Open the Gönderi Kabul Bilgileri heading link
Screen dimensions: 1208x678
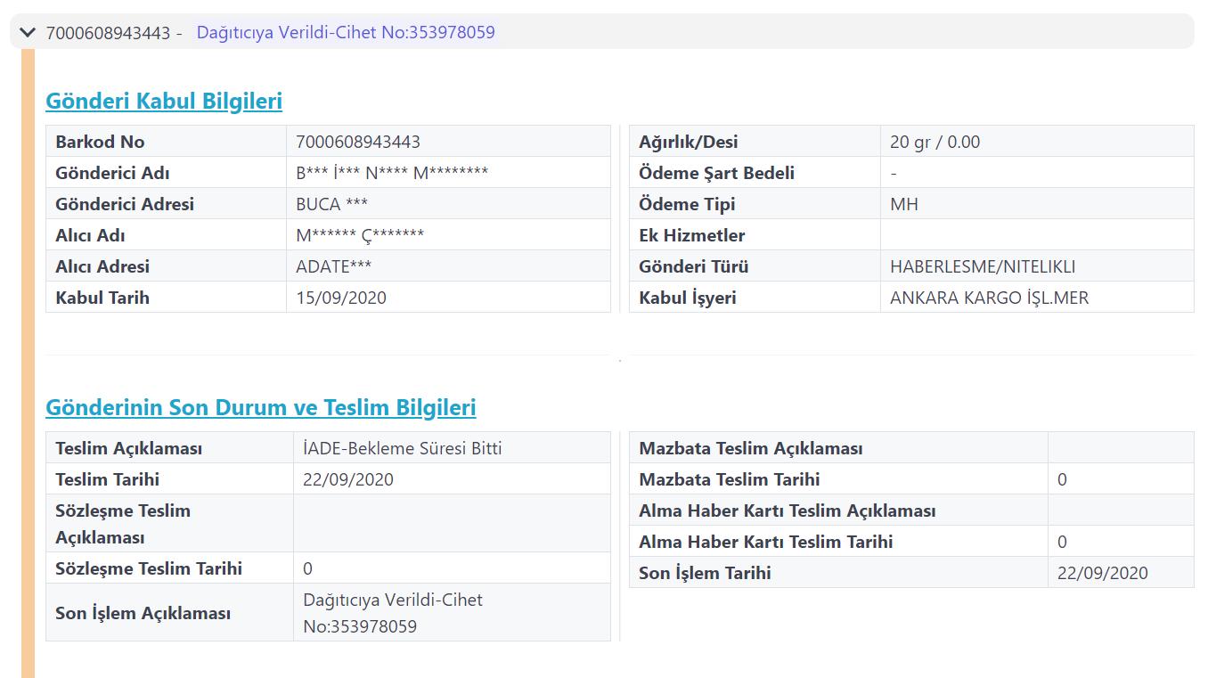pyautogui.click(x=164, y=101)
